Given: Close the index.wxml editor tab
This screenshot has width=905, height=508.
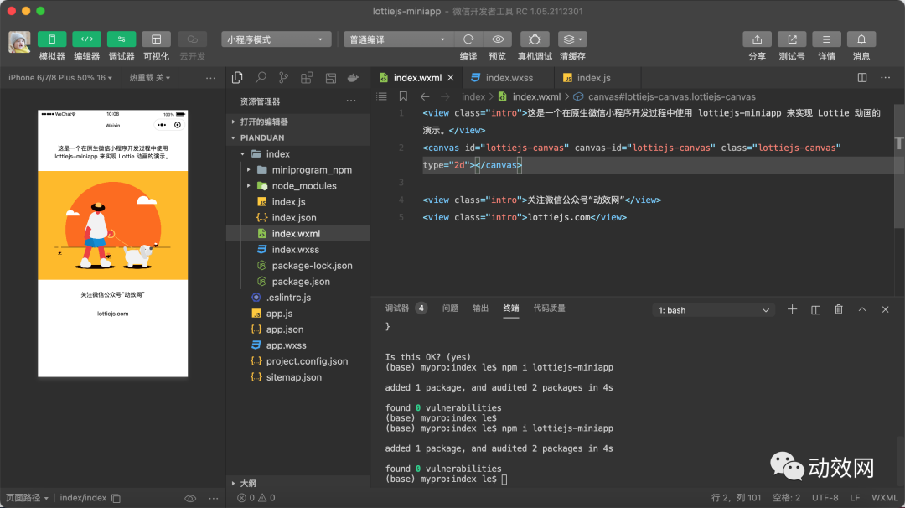Looking at the screenshot, I should click(x=451, y=77).
